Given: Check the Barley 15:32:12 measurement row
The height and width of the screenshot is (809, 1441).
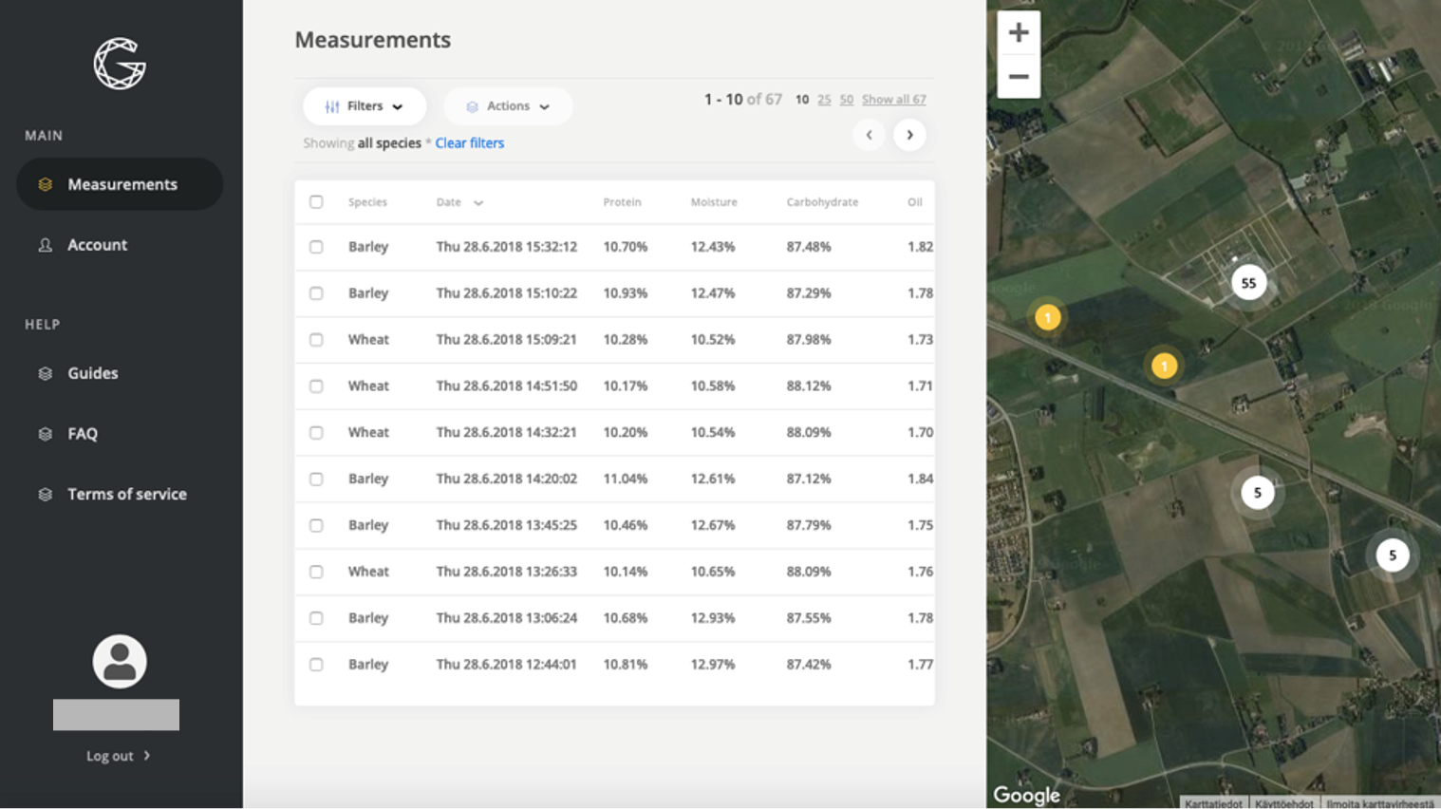Looking at the screenshot, I should tap(316, 247).
